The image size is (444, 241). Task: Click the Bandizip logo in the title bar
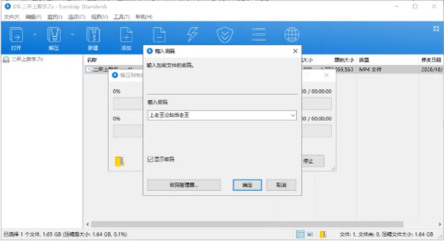pos(8,6)
